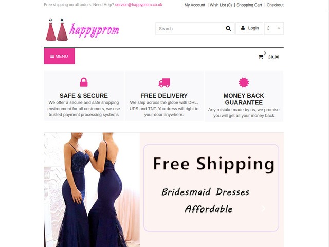Open the Wish List (0) link
329x247 pixels.
click(x=221, y=5)
